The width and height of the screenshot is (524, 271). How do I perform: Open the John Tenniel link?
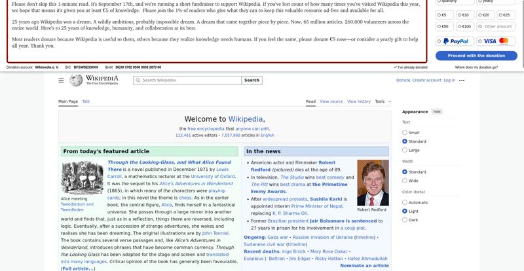[x=215, y=233]
